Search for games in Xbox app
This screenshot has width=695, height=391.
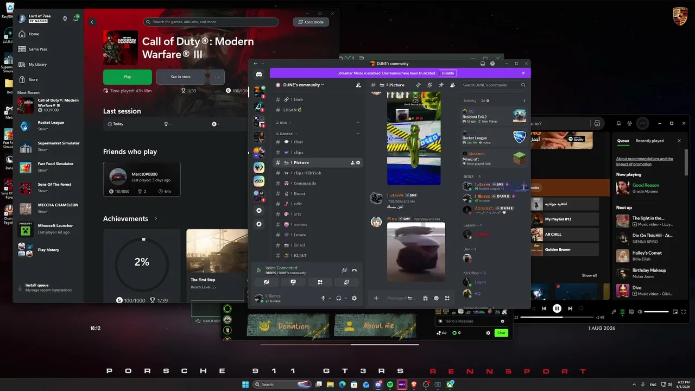tap(211, 22)
